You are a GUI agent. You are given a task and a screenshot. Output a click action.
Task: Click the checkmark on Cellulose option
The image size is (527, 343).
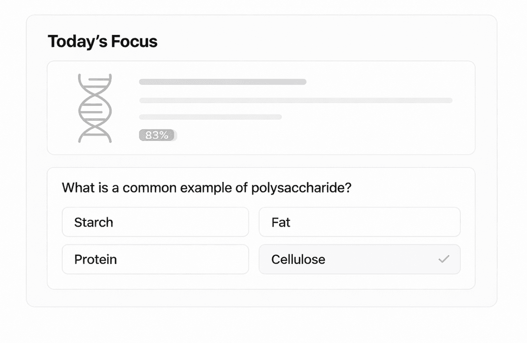tap(444, 259)
